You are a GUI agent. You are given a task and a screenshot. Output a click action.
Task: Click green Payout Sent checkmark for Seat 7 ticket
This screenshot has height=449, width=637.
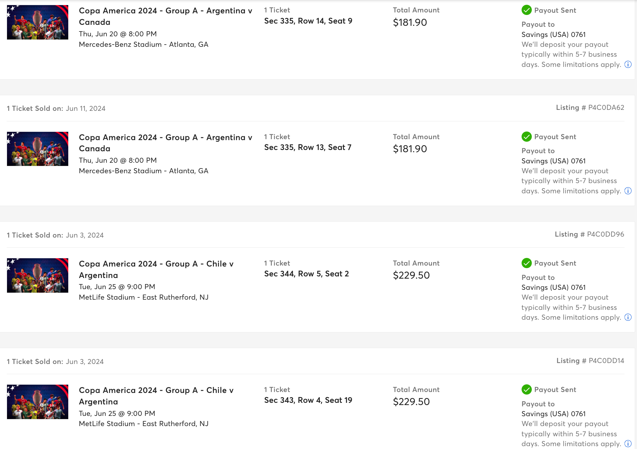(526, 137)
